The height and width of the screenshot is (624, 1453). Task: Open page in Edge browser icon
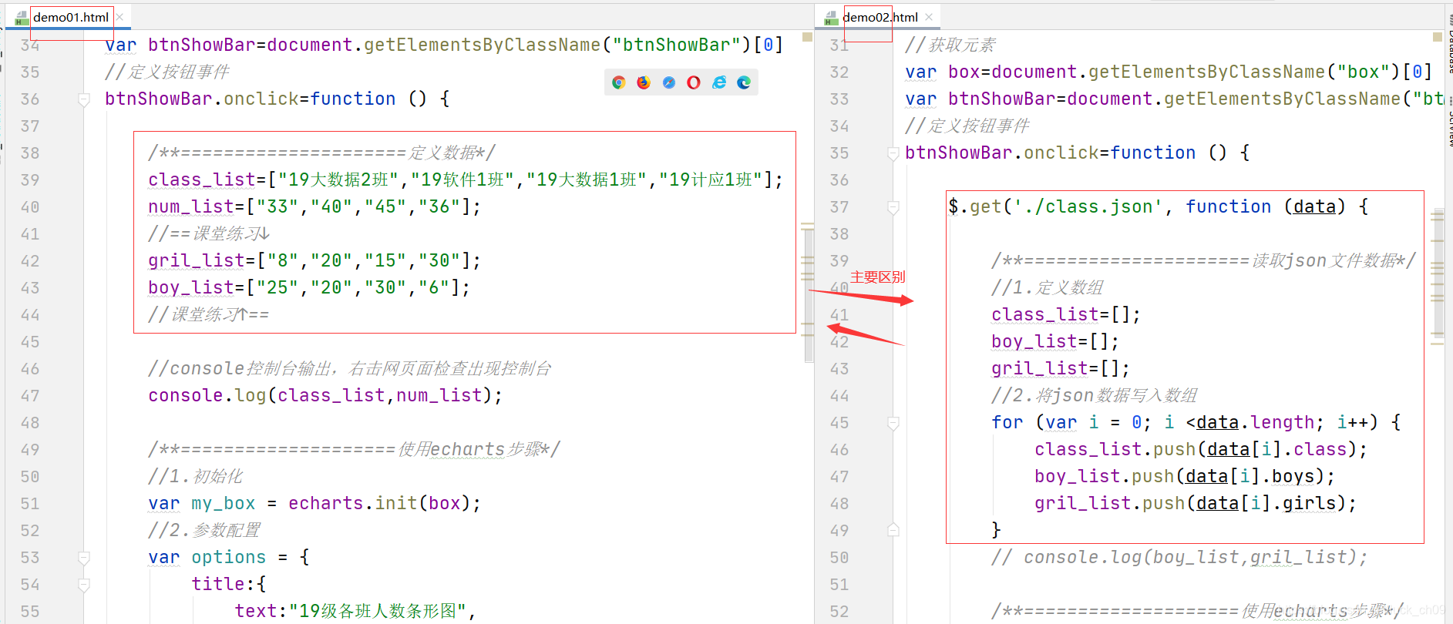click(x=744, y=82)
